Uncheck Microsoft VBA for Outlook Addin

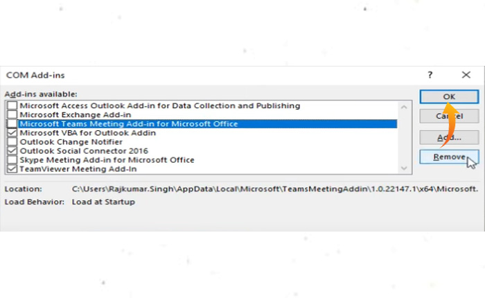[12, 132]
